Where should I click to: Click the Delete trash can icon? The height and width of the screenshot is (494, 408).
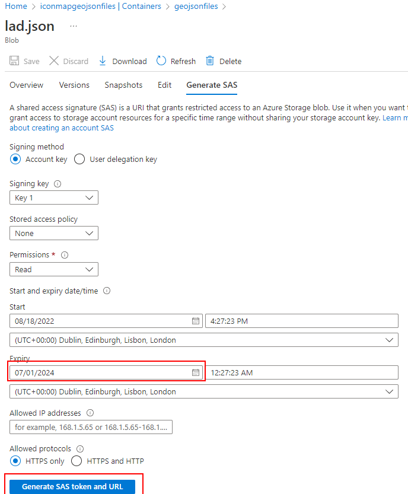210,60
